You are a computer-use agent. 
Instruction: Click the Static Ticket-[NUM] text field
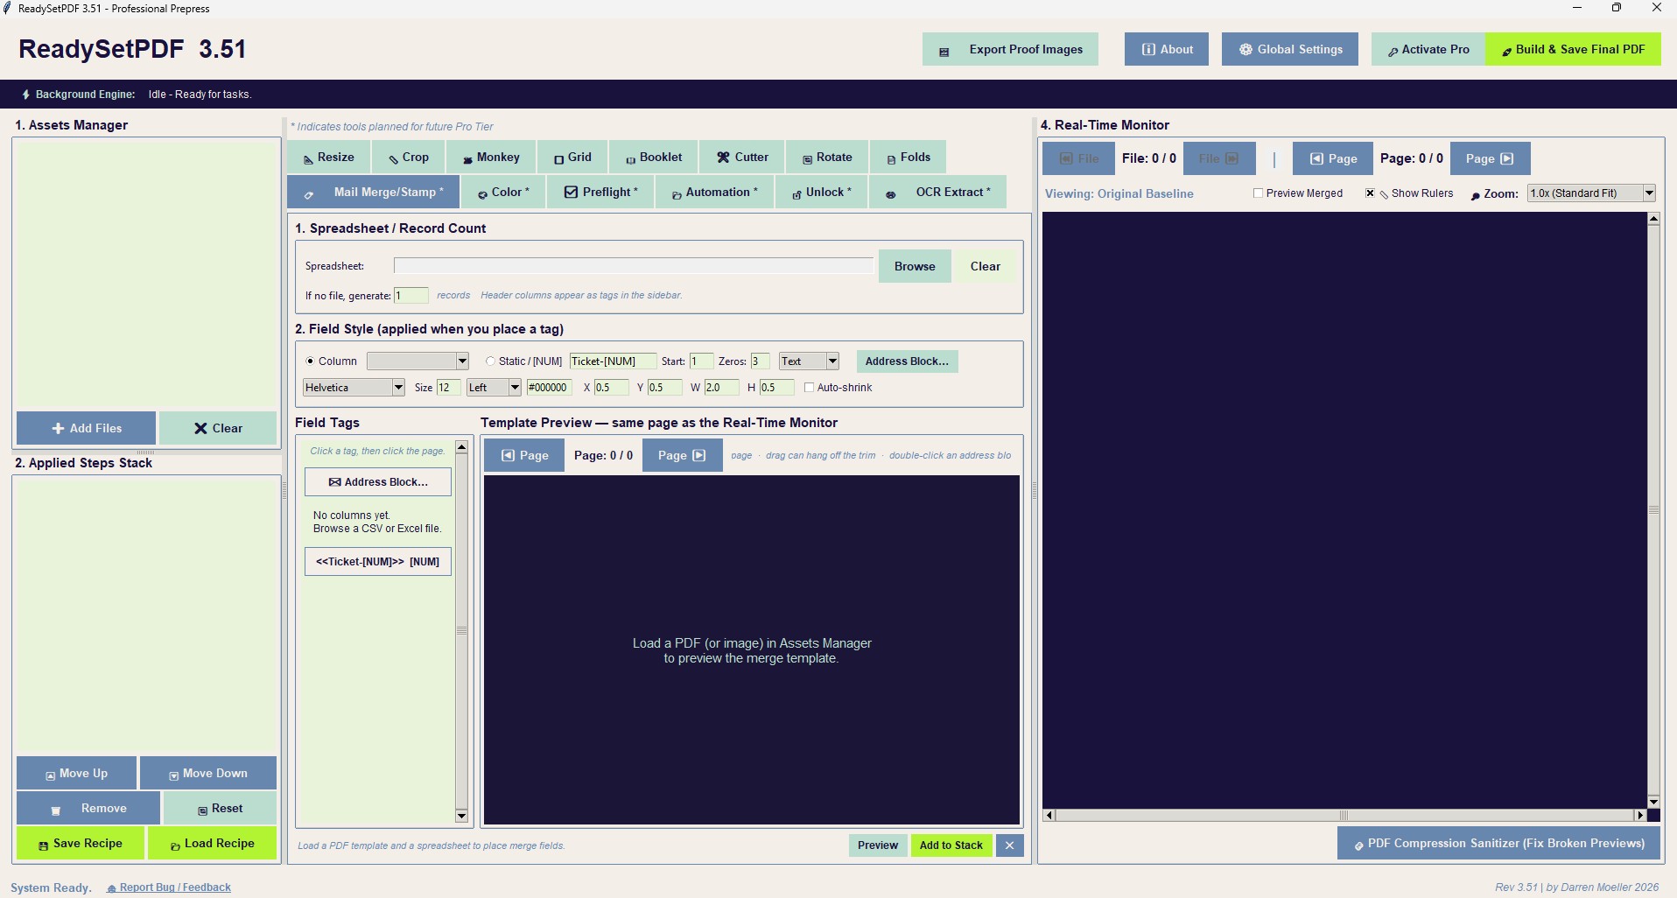tap(613, 361)
